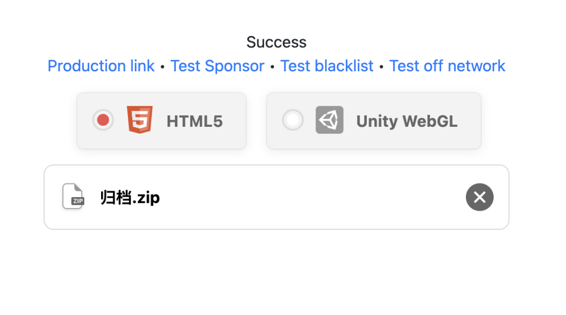Click blank right edge of Unity WebGL card

pos(471,121)
